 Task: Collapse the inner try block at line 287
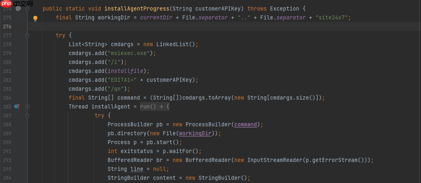(27, 115)
